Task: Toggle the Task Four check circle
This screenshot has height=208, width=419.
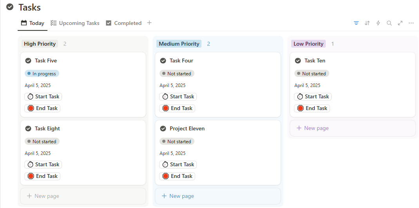Action: point(163,60)
